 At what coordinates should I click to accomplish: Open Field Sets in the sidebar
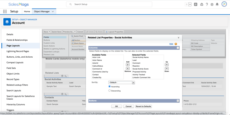pos(11,68)
